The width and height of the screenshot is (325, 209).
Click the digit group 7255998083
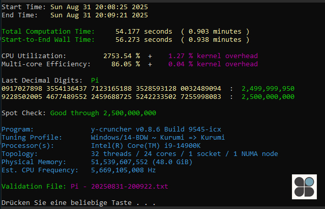201,97
